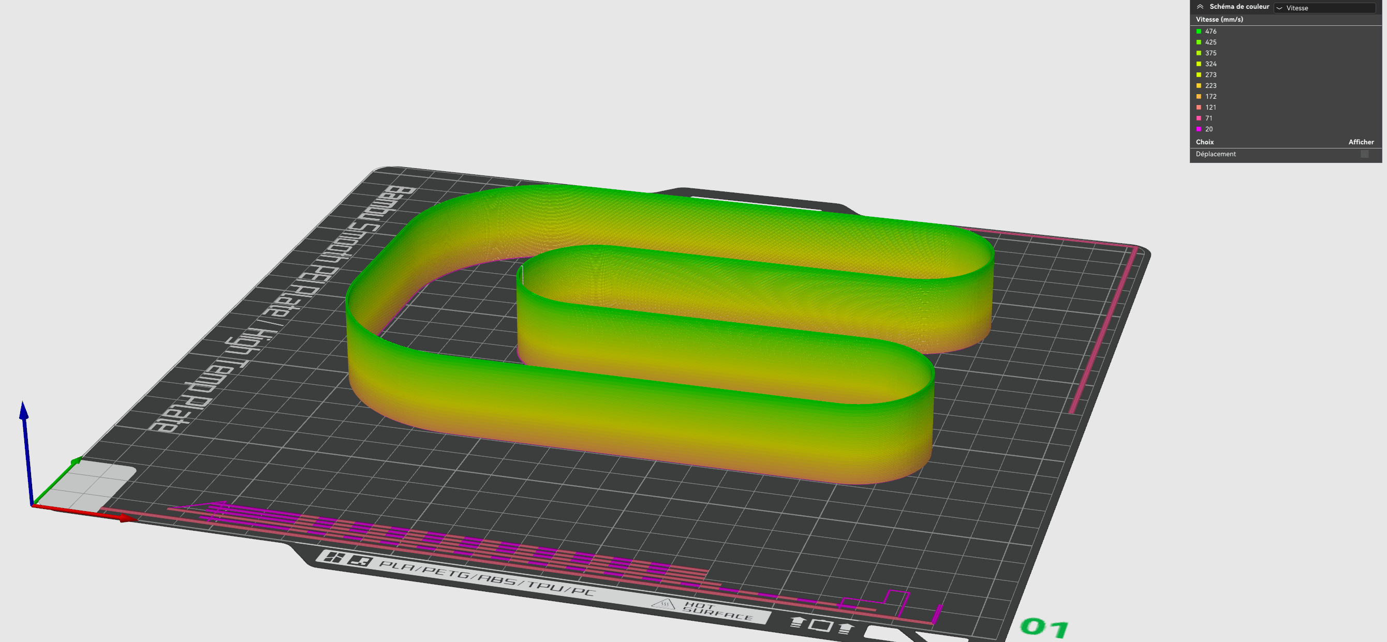Click the 71 mm/s pink swatch
The image size is (1387, 642).
(x=1199, y=118)
